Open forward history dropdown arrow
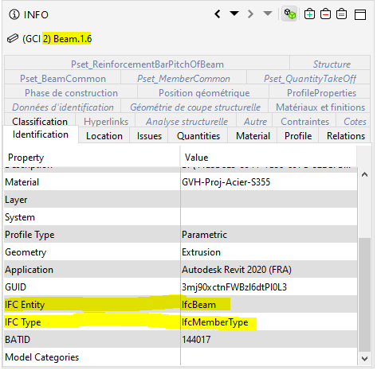377x378 pixels. (x=268, y=14)
